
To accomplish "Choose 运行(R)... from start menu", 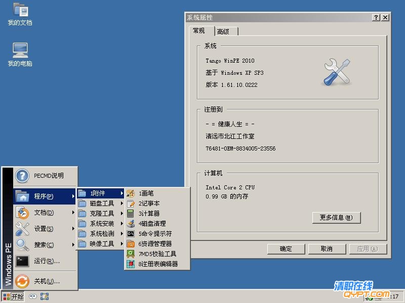I will [x=45, y=261].
